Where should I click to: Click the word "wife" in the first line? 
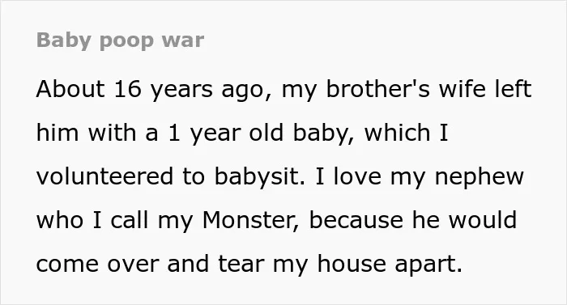[x=463, y=89]
